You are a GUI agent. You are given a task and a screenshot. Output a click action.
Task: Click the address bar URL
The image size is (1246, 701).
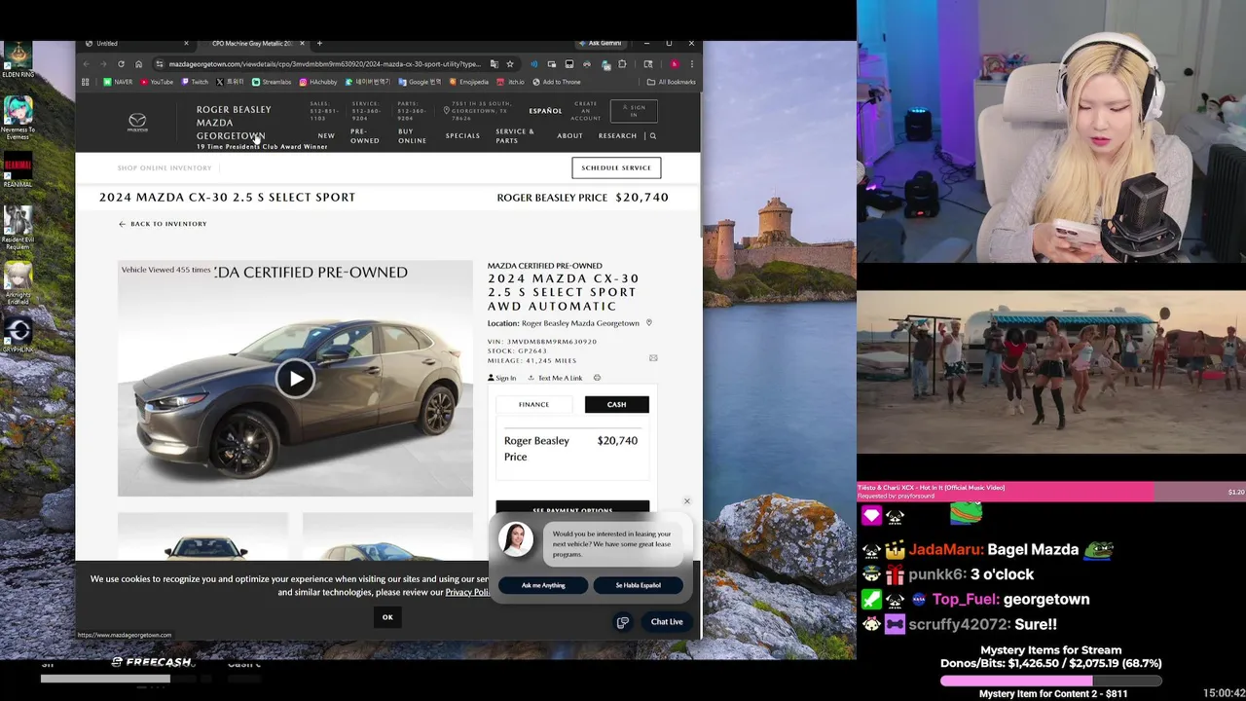(323, 64)
